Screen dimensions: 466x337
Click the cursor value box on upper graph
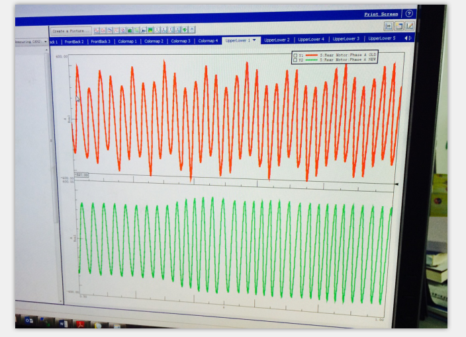tap(81, 174)
